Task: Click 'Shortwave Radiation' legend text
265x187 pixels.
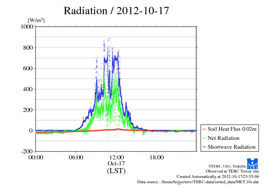Action: (232, 147)
